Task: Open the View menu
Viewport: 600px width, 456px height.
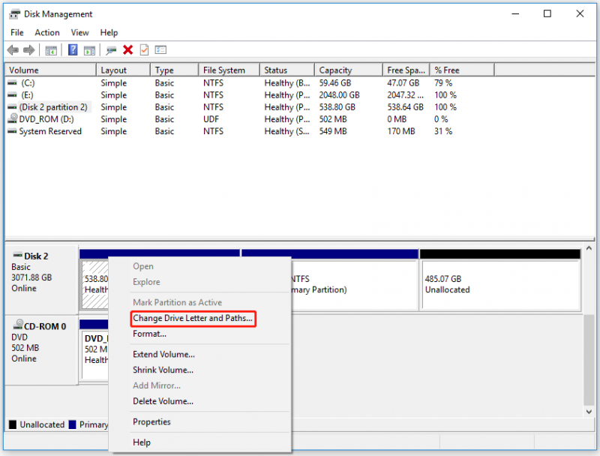Action: (79, 32)
